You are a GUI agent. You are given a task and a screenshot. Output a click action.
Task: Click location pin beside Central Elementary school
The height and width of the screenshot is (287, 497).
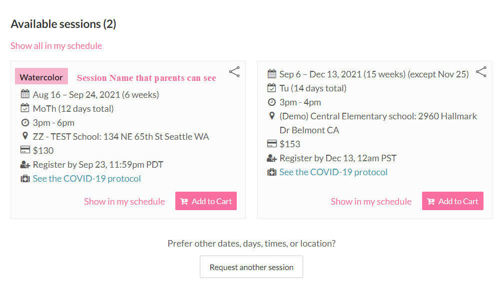pos(272,116)
